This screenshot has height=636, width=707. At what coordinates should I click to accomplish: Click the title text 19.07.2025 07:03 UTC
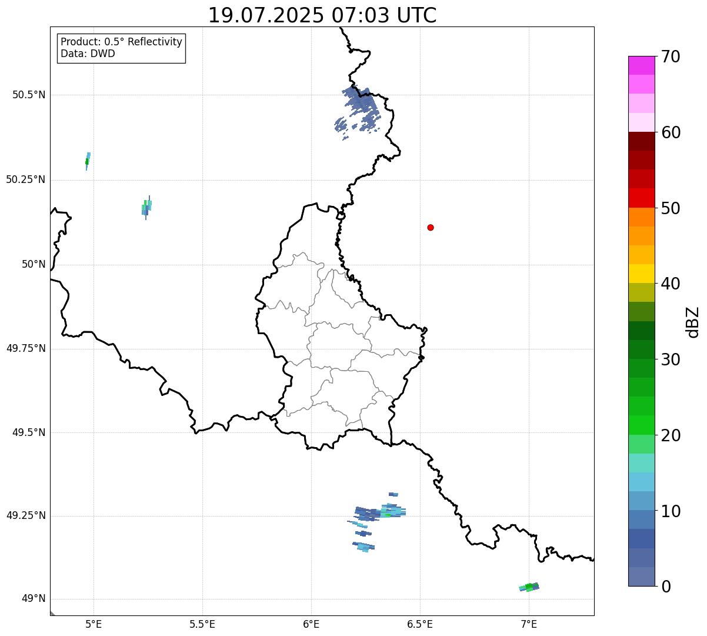pos(322,15)
